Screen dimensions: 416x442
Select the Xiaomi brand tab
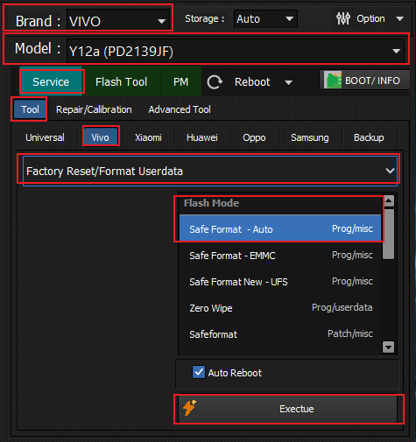(x=148, y=137)
